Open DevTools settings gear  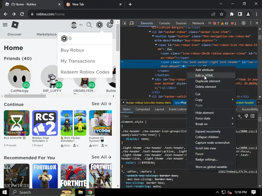244,23
